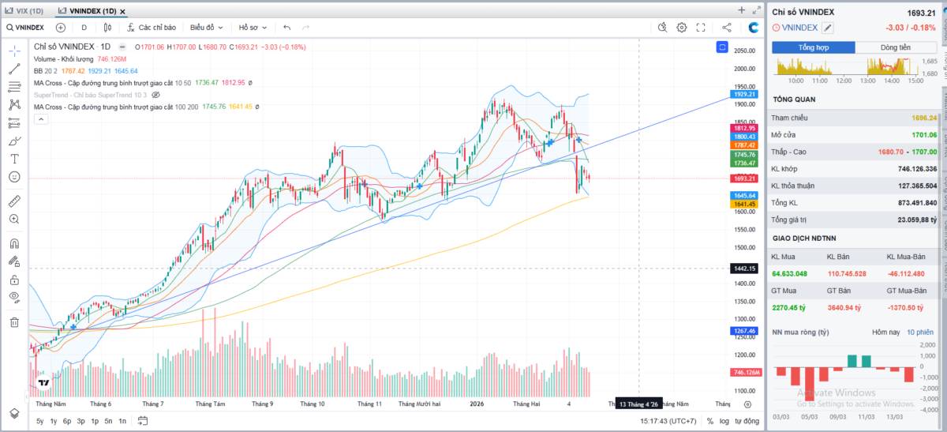Open the Fibonacci and horizontal lines tool

tap(14, 87)
